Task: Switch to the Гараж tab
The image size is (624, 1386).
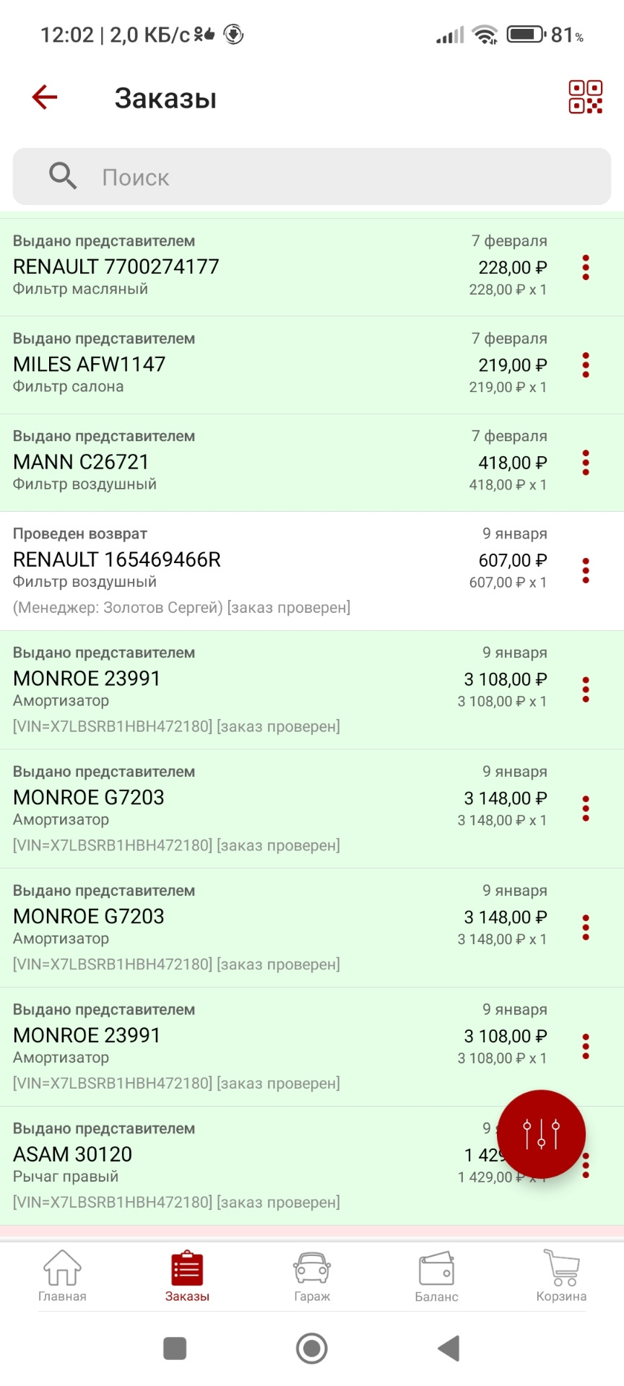Action: [312, 1276]
